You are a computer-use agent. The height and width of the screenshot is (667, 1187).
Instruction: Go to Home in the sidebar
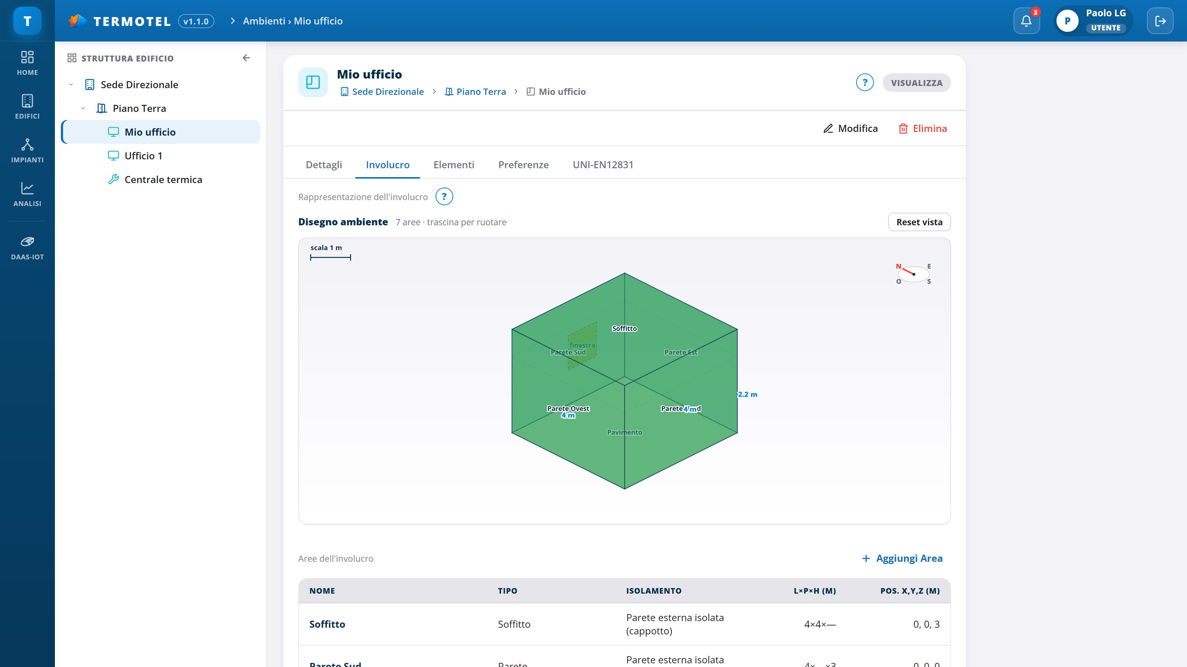(27, 63)
